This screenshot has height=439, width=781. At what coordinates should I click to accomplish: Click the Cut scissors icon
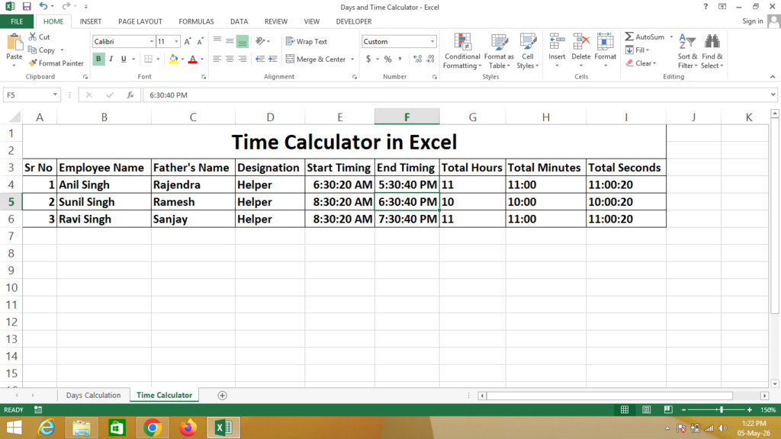33,37
